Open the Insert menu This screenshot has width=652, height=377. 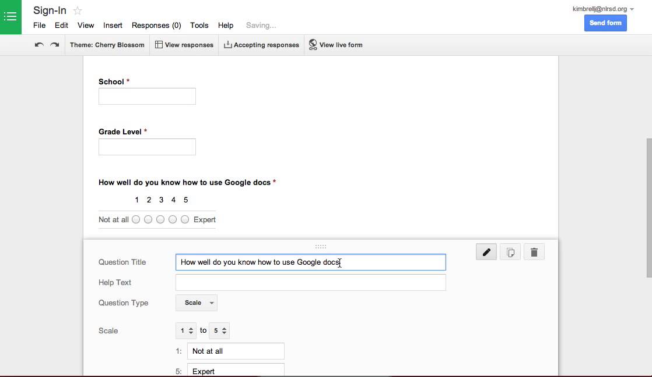pyautogui.click(x=113, y=25)
